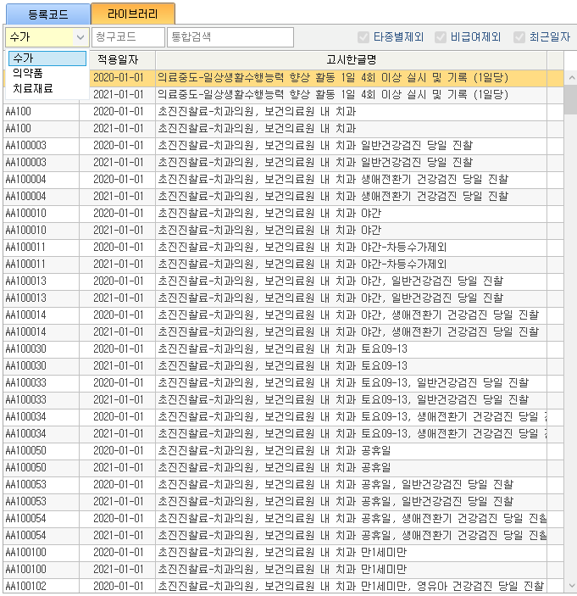Select the AA100050 row dated 2021-01-01

[x=254, y=467]
